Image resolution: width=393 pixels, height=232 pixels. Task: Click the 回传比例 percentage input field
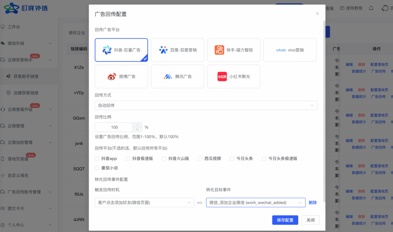pos(114,127)
